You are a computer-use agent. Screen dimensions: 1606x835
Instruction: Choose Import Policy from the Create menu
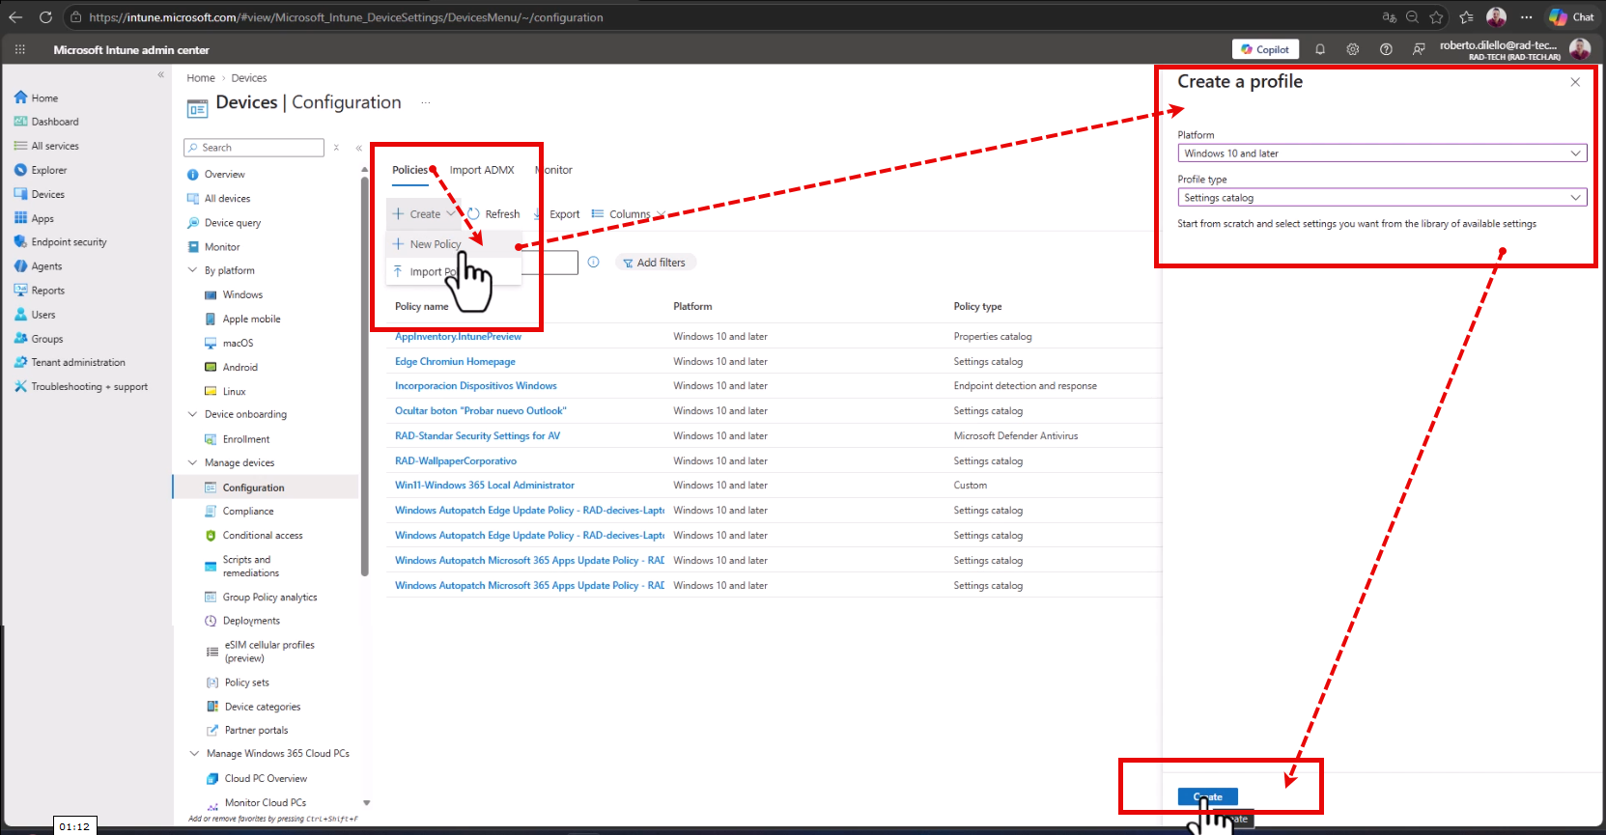coord(453,272)
